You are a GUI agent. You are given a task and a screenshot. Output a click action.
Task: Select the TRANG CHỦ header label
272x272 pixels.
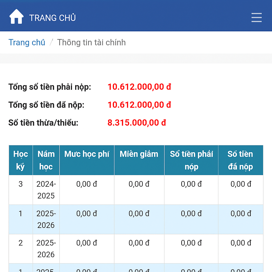[x=52, y=18]
